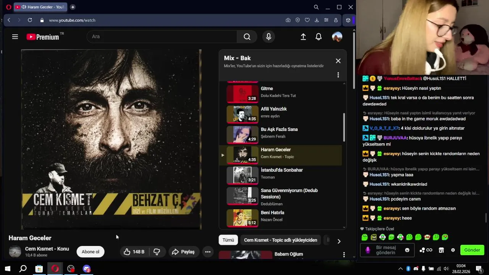Open Opera ad-blocker shield icon
The image size is (489, 275).
[x=298, y=20]
